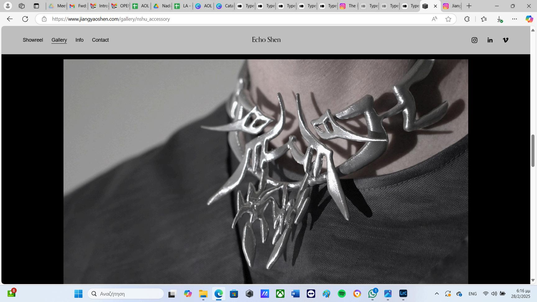Open the Copilot sidebar icon in Edge

click(529, 19)
